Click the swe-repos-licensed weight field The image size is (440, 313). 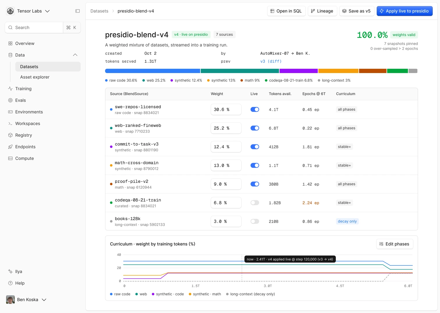pos(226,109)
